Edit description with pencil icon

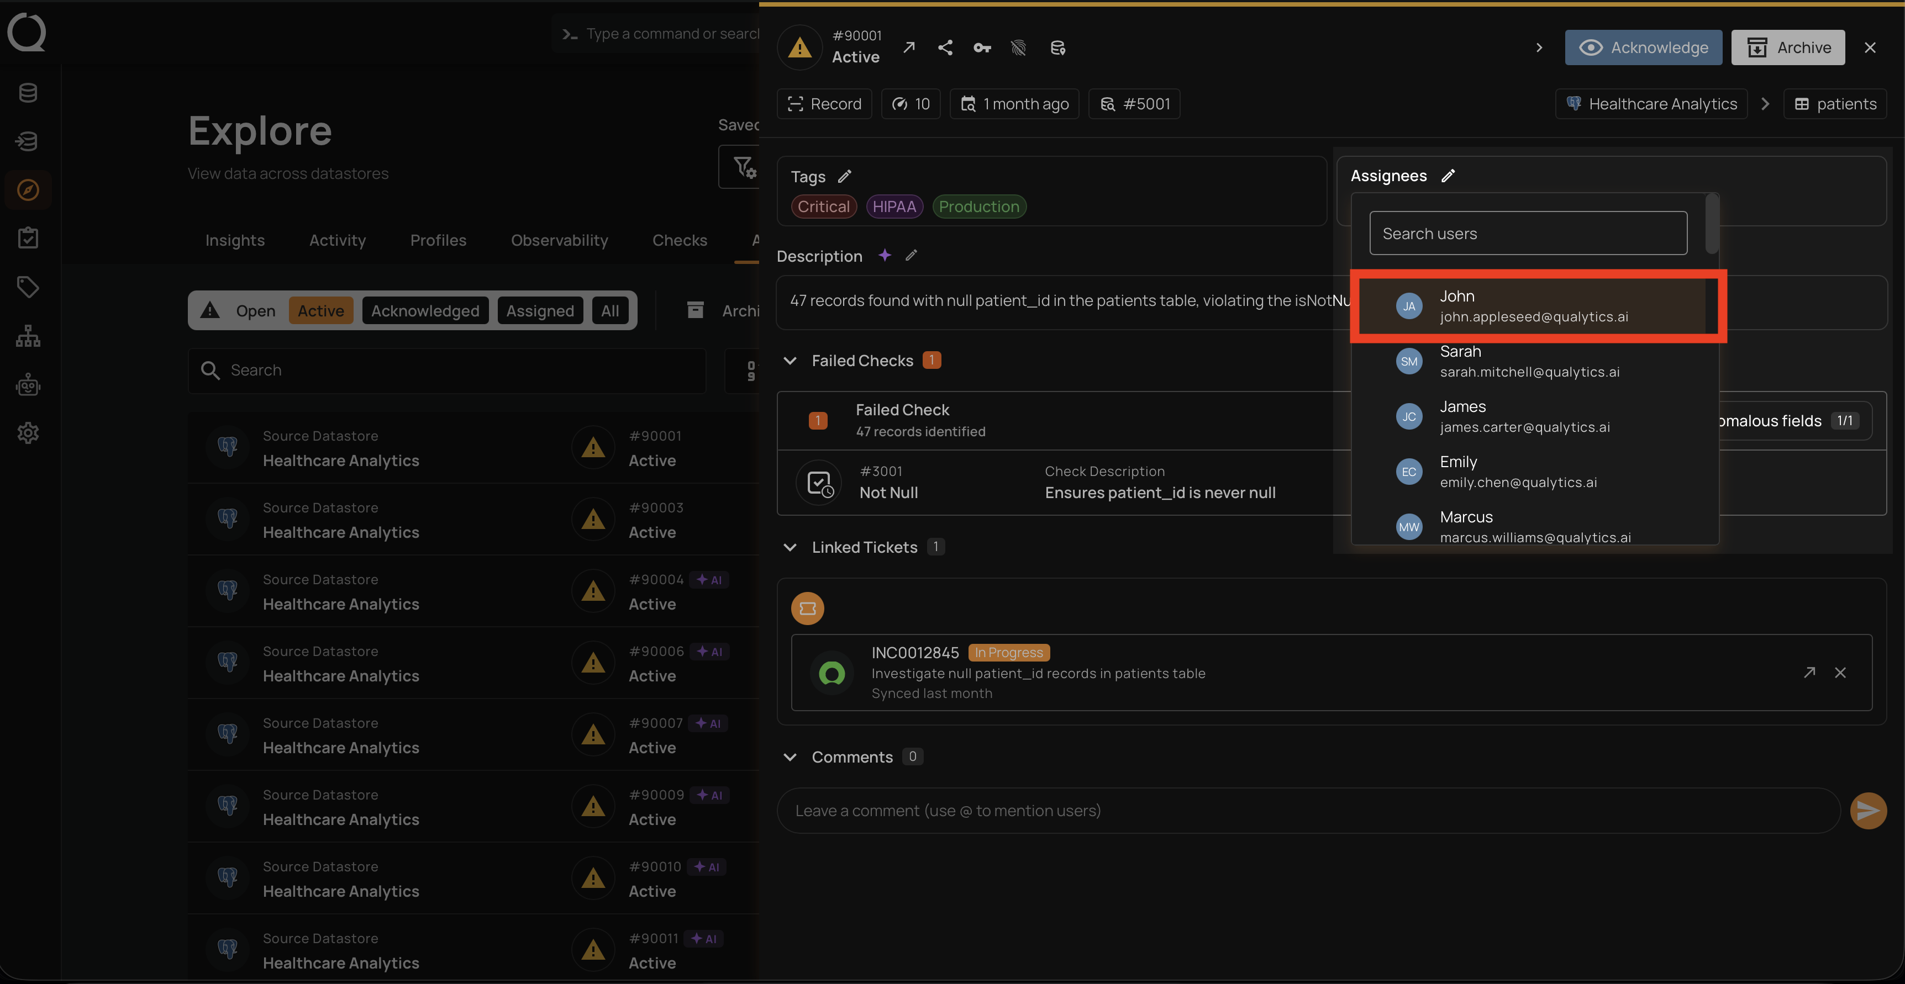tap(911, 255)
